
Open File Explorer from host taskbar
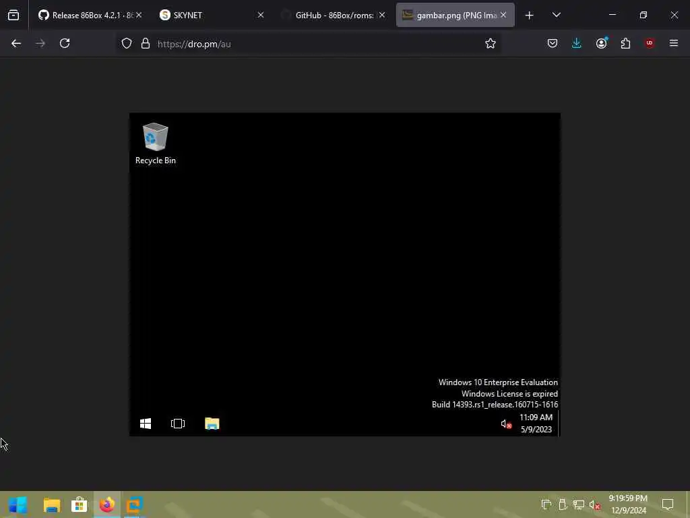tap(52, 505)
